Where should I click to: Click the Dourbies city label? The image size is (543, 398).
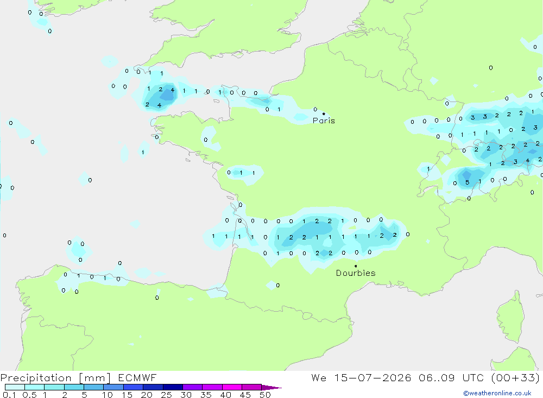(x=356, y=273)
